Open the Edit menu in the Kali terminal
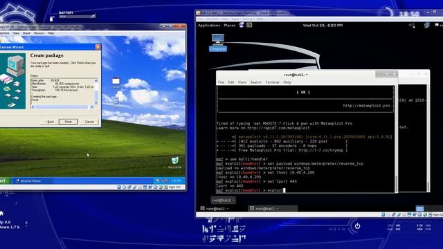The width and height of the screenshot is (443, 249). 231,82
